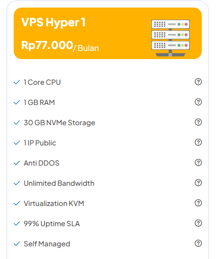Click the 1 GB RAM feature text
216x259 pixels.
(39, 102)
